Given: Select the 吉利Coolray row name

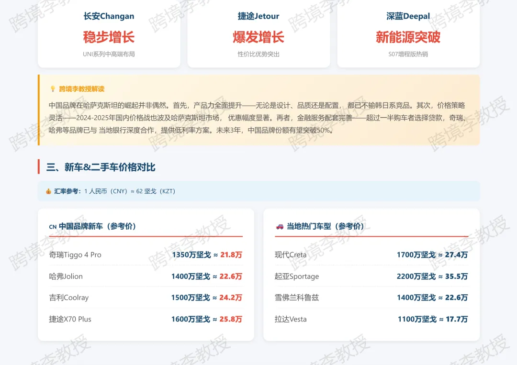Looking at the screenshot, I should click(69, 298).
